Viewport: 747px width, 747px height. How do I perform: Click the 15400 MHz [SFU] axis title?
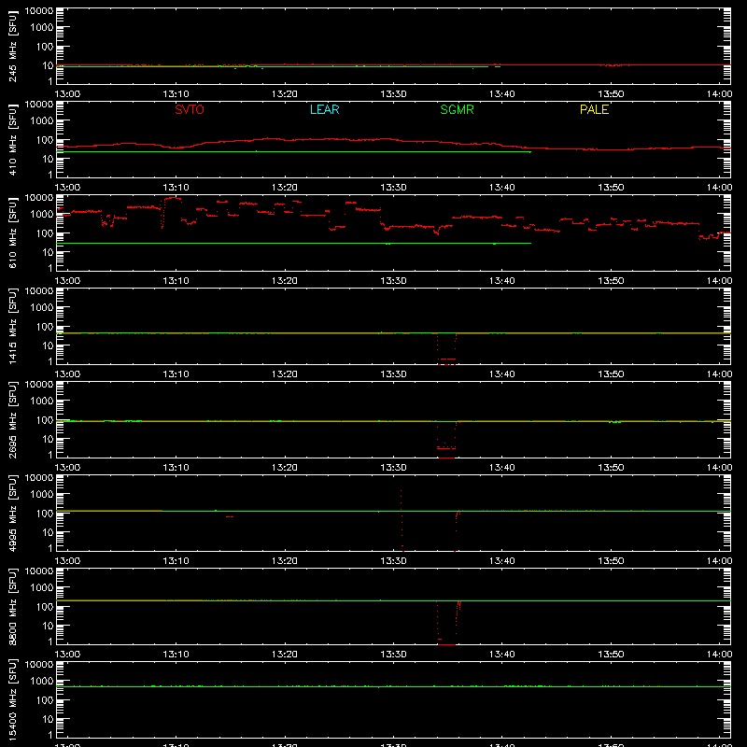click(12, 699)
